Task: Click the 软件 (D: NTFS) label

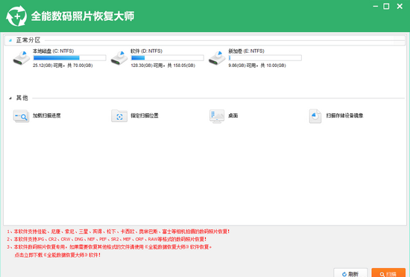Action: coord(146,51)
